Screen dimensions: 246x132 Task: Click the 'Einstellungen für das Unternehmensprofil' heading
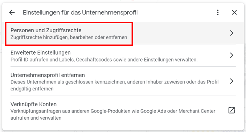(80, 13)
